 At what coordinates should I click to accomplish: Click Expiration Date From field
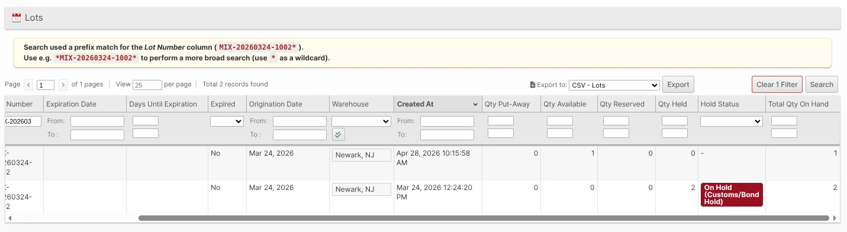pyautogui.click(x=97, y=121)
